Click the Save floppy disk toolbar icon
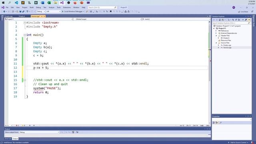The width and height of the screenshot is (256, 144). click(x=20, y=12)
